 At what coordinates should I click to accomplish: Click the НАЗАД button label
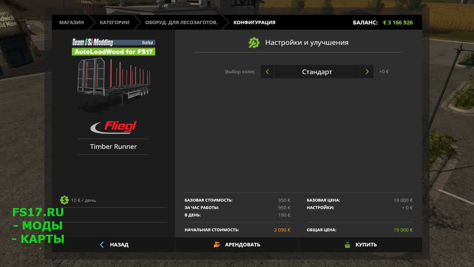119,245
